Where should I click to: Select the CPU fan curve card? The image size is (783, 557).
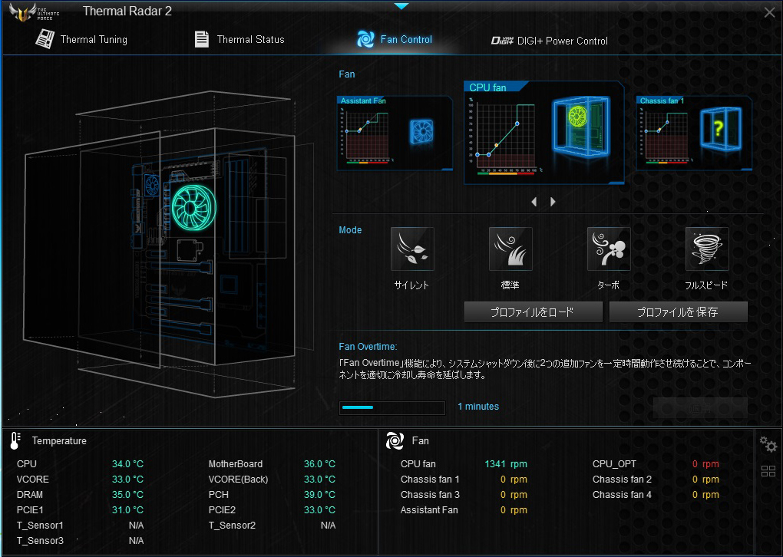[x=543, y=133]
